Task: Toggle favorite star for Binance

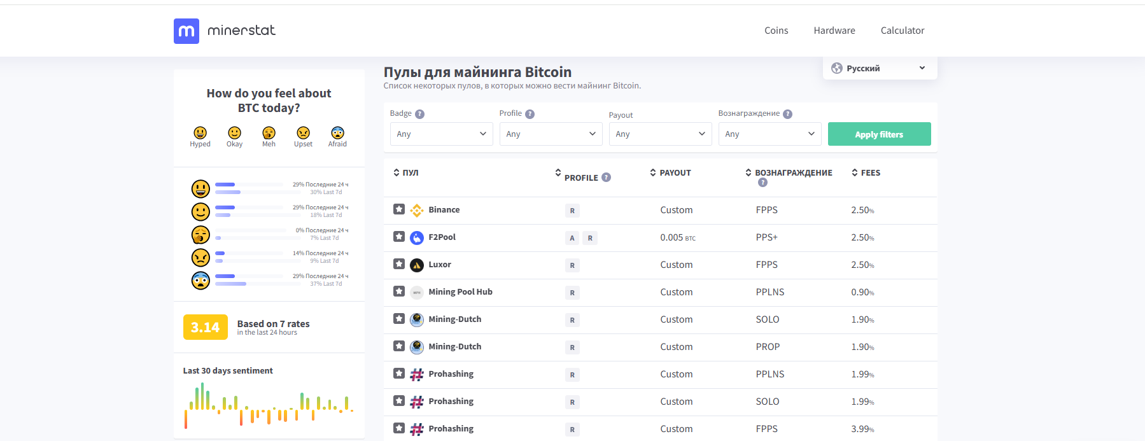Action: [x=399, y=209]
